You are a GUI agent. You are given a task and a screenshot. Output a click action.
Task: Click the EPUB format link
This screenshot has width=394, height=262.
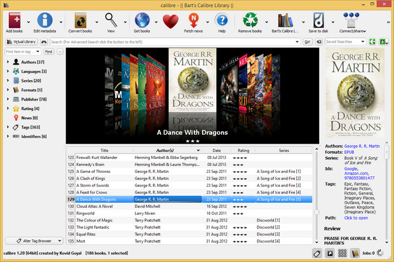349,152
